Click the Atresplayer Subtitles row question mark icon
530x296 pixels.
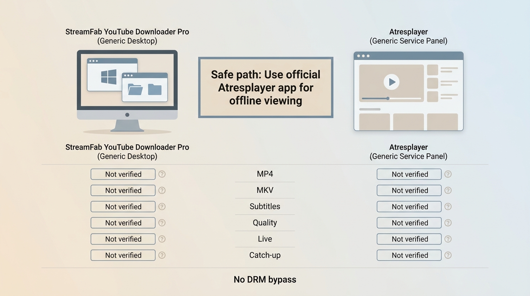pos(448,207)
